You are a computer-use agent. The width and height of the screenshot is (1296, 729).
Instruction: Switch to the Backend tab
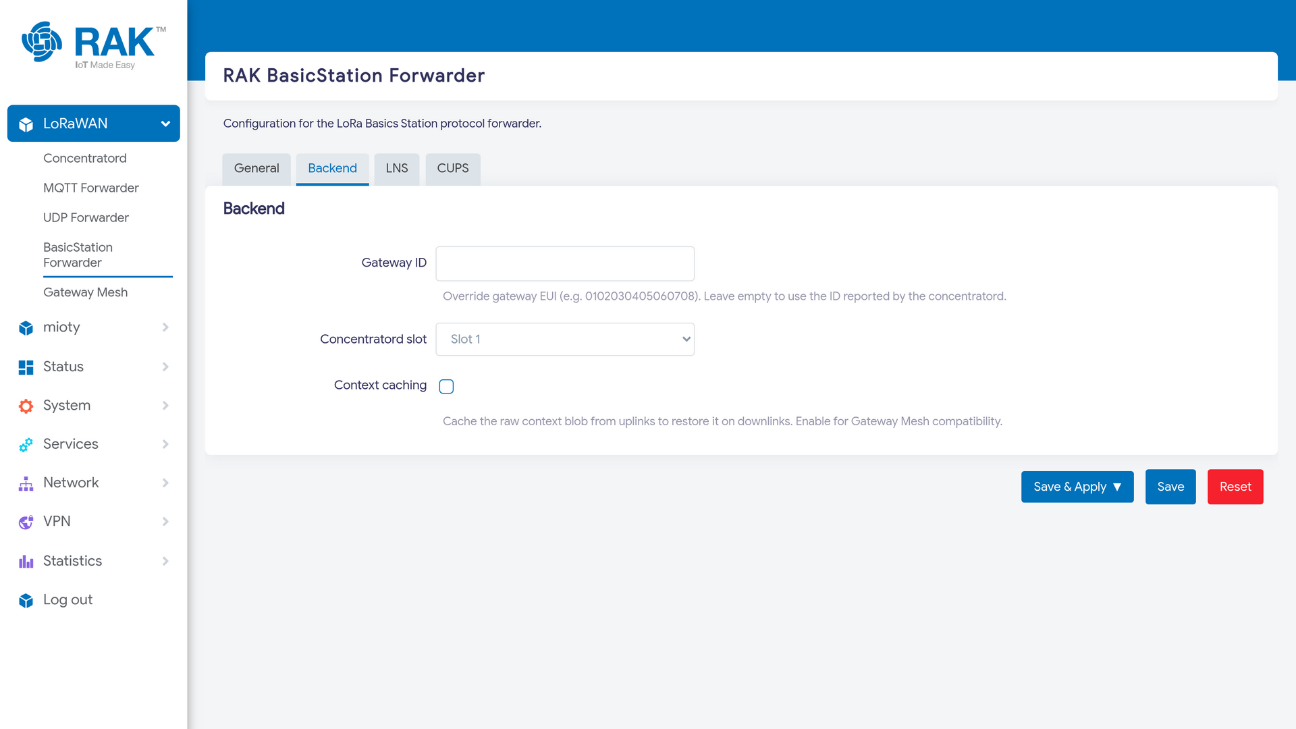click(x=332, y=169)
